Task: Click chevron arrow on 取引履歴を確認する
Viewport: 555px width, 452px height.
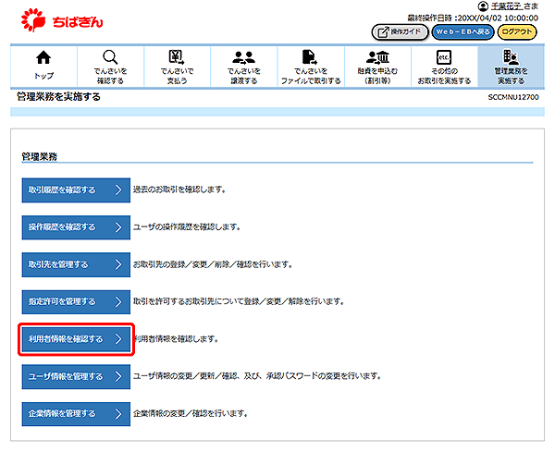Action: click(x=118, y=190)
